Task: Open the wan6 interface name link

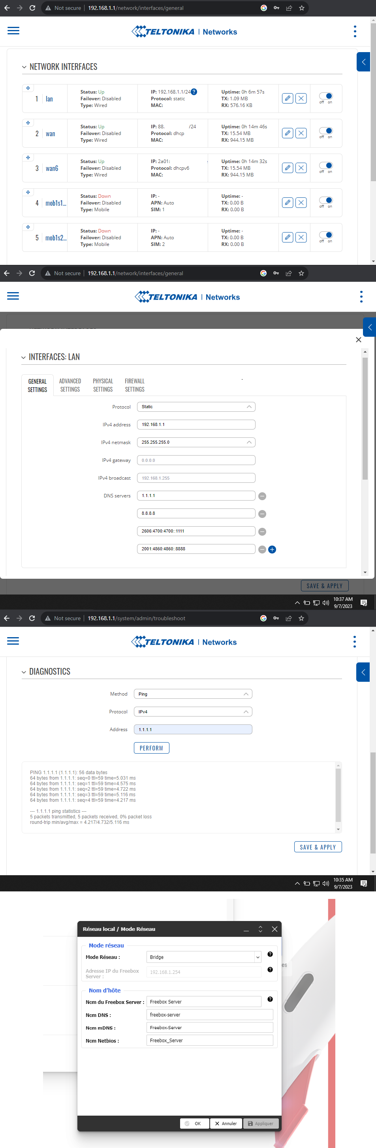Action: click(52, 168)
